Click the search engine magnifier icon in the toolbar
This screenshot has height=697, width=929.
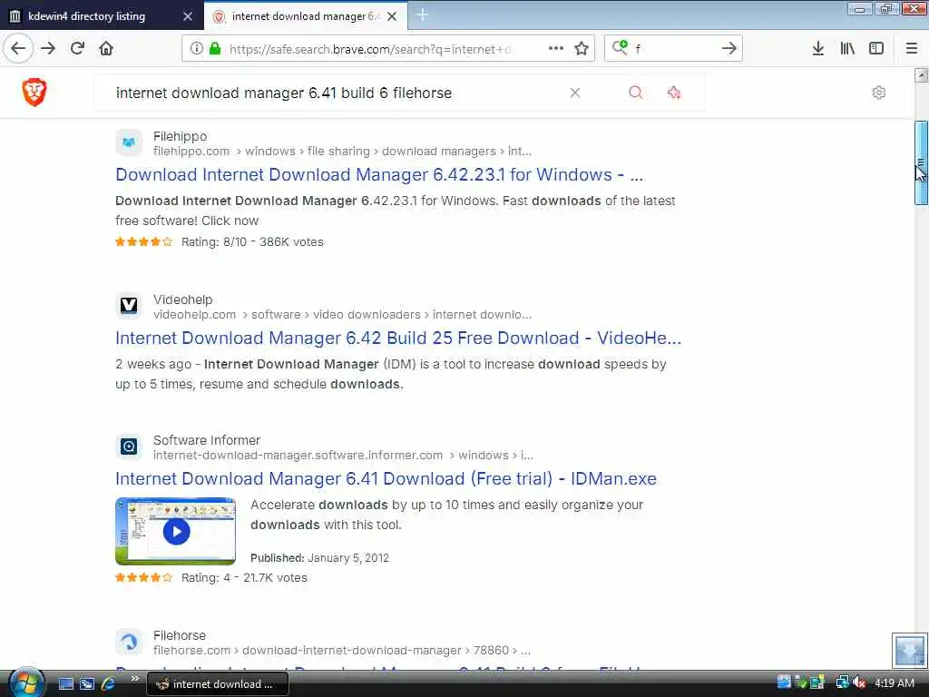coord(620,48)
